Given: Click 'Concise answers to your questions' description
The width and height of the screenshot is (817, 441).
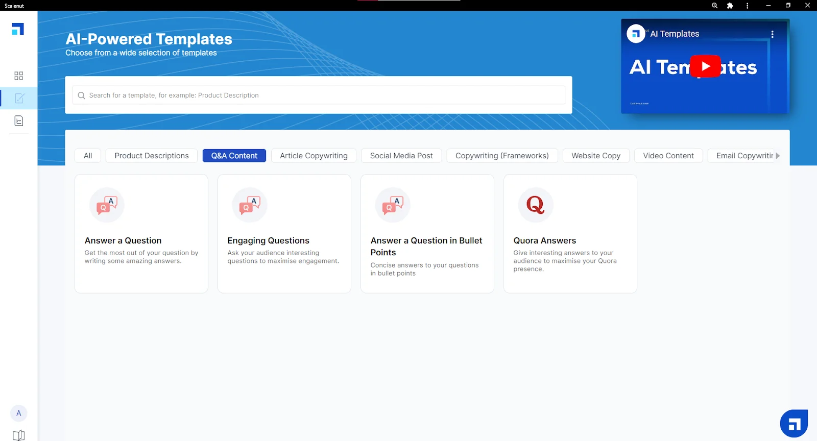Looking at the screenshot, I should (425, 269).
